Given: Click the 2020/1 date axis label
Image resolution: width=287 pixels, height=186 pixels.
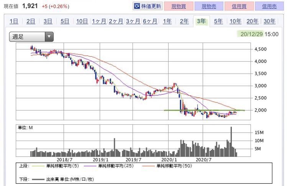Looking at the screenshot, I should (169, 160).
